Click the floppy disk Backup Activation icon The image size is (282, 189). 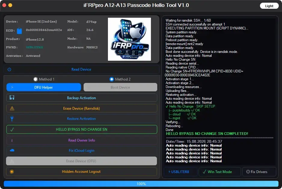coord(12,97)
